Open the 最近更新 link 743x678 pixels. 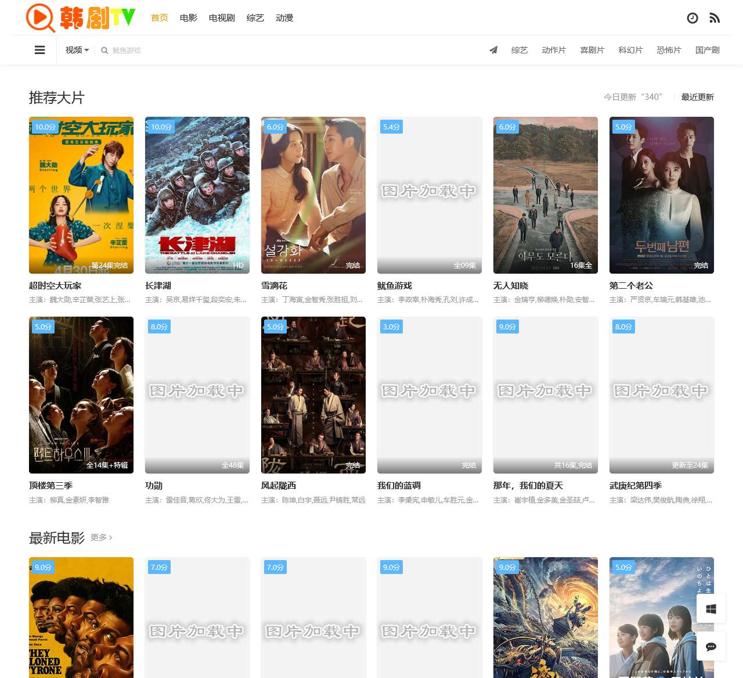698,97
